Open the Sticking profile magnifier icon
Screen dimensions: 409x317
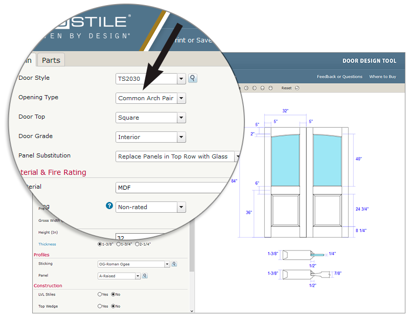[x=174, y=264]
